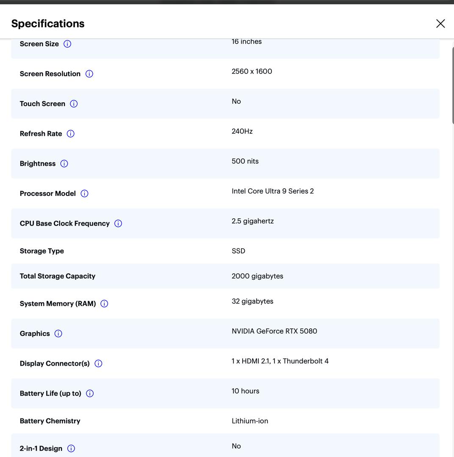Click the NVIDIA GeForce RTX 5080 value
Image resolution: width=454 pixels, height=457 pixels.
274,331
